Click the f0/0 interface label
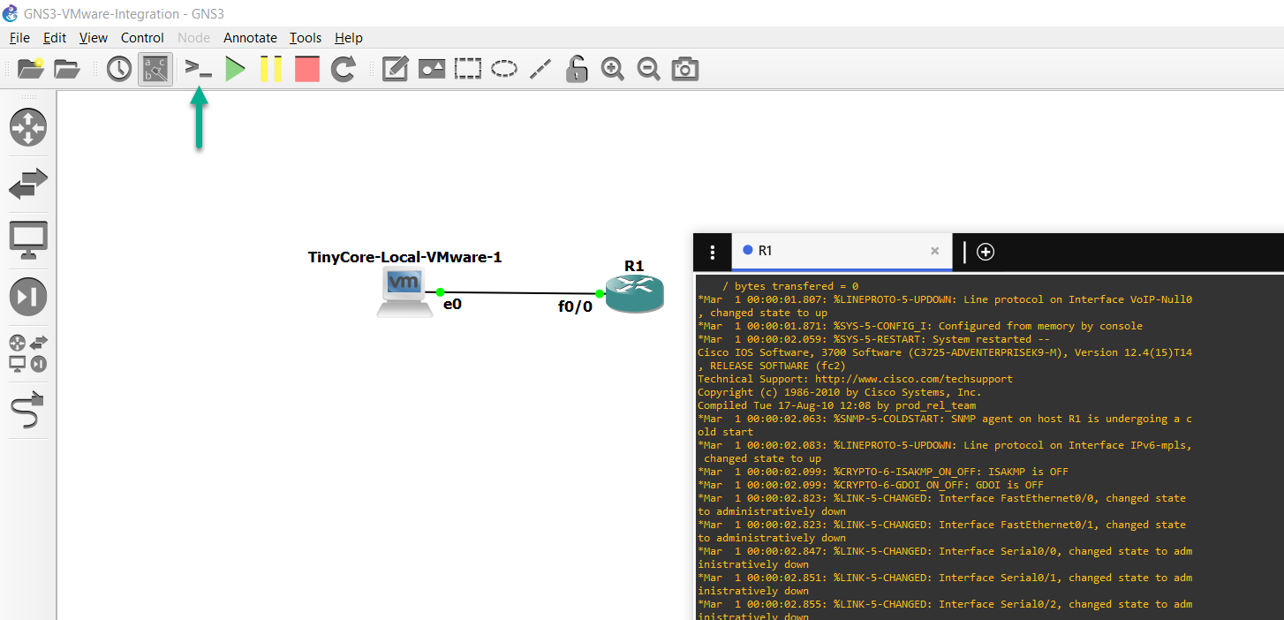Viewport: 1284px width, 620px height. [575, 306]
